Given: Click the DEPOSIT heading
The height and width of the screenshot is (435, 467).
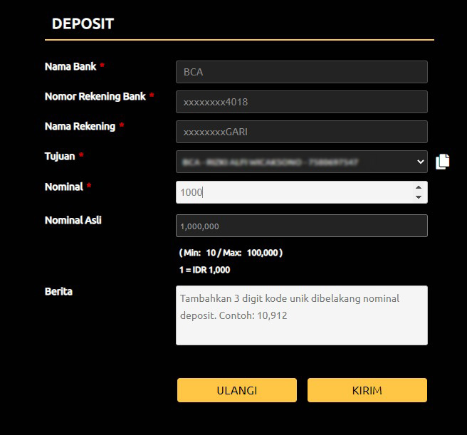Looking at the screenshot, I should [83, 23].
